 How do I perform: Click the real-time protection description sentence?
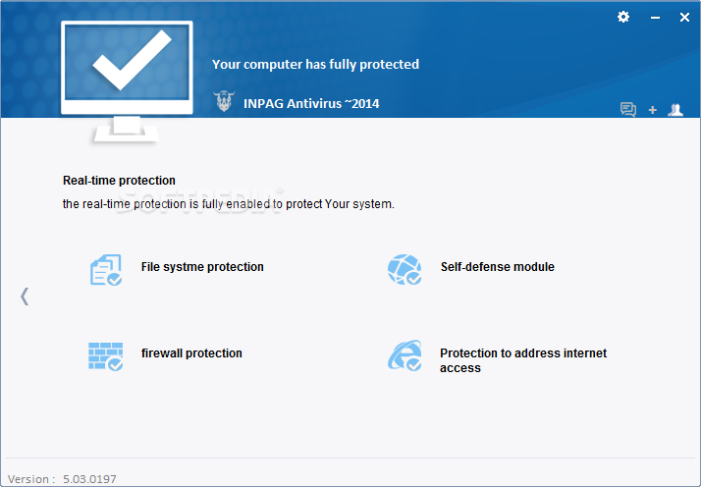click(x=229, y=204)
